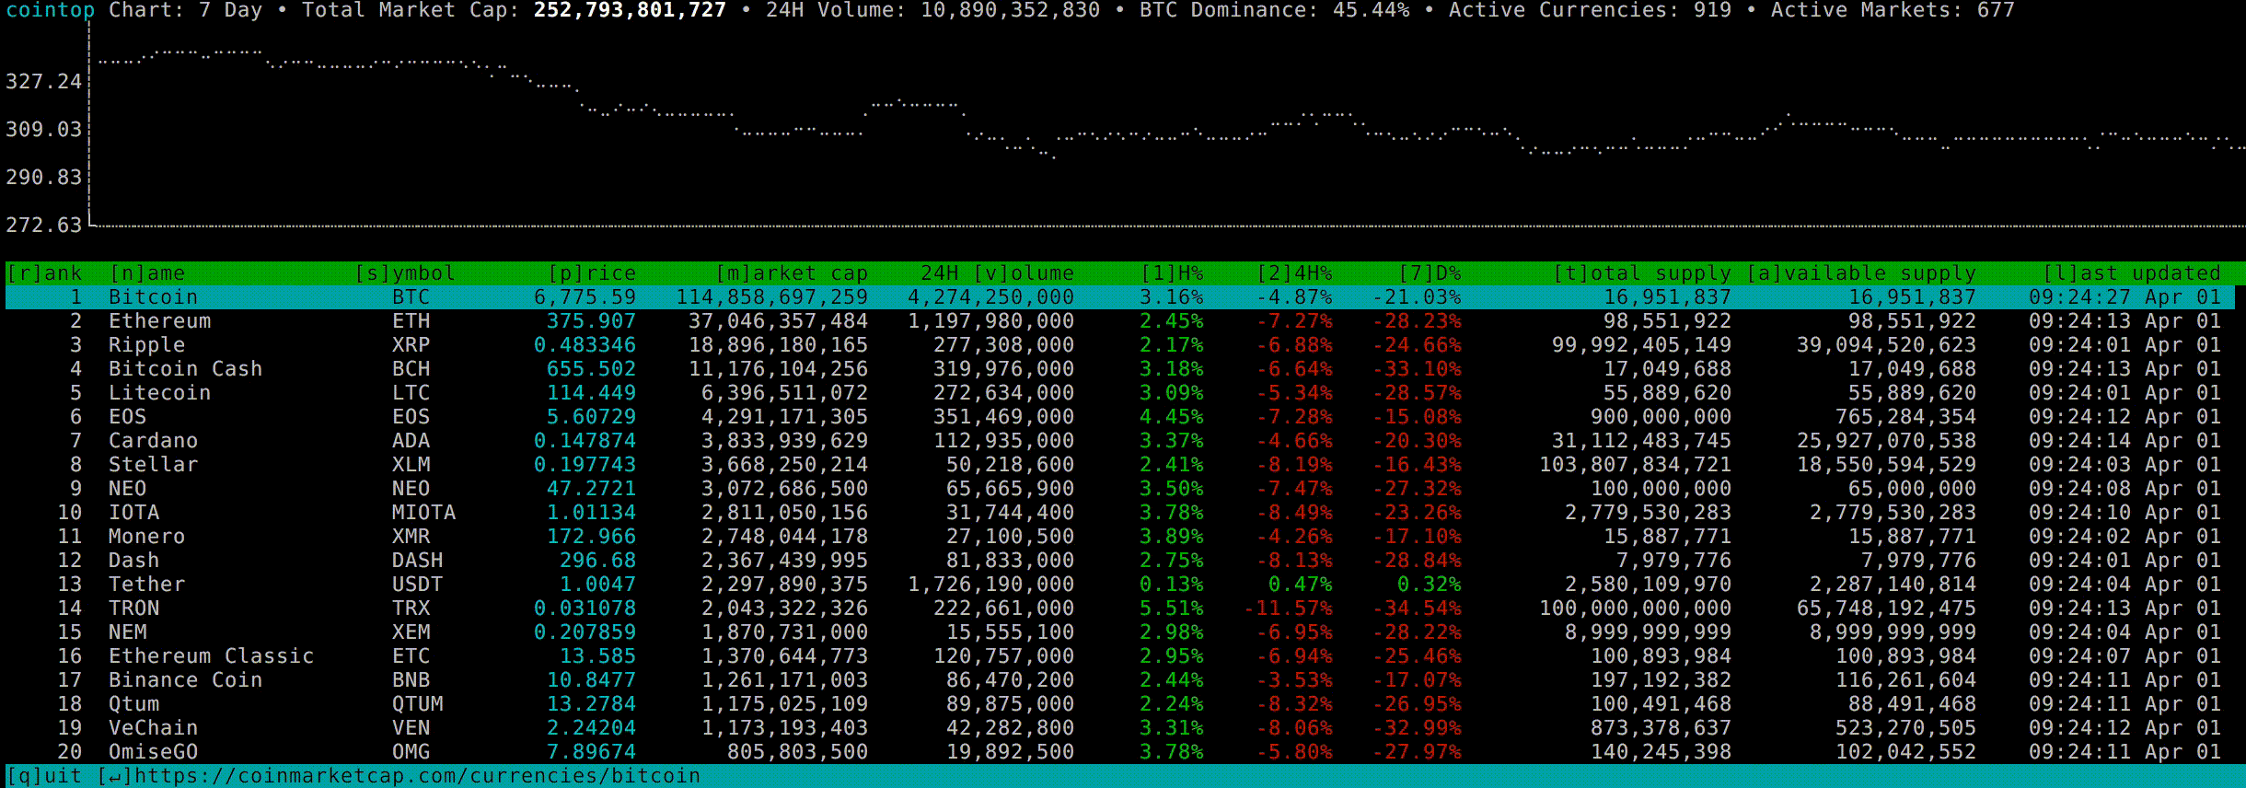Click Litecoin 1H change 3.09%
The image size is (2246, 788).
pyautogui.click(x=1172, y=393)
